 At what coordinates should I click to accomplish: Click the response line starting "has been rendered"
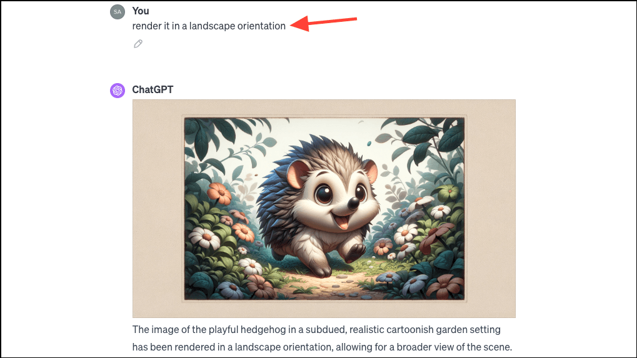322,347
